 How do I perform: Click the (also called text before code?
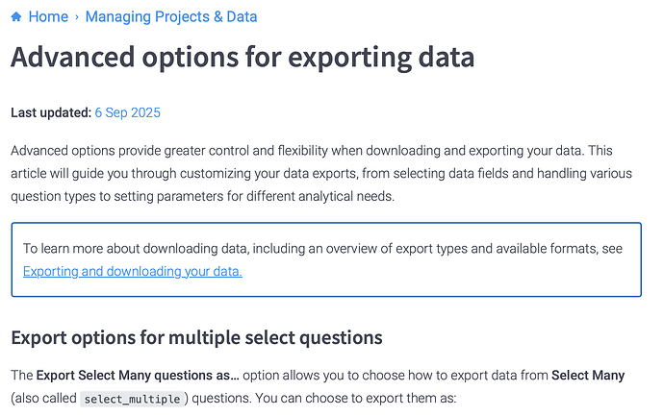(x=43, y=399)
